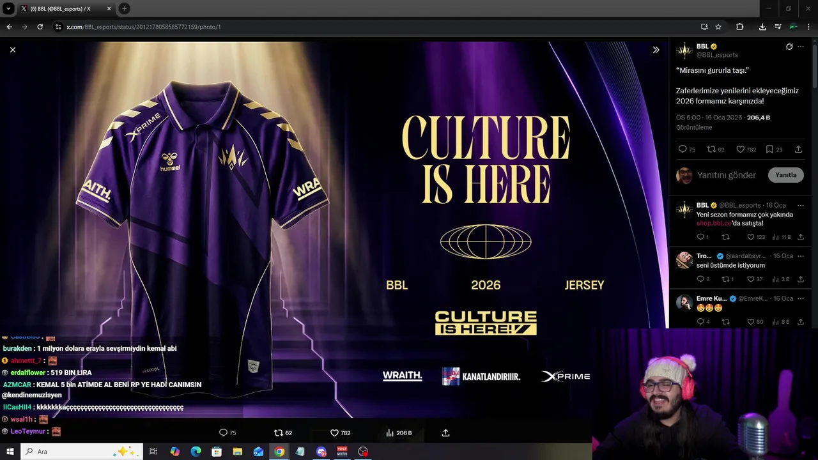Click the Yanıtını gönder reply field
This screenshot has width=818, height=460.
pos(727,175)
